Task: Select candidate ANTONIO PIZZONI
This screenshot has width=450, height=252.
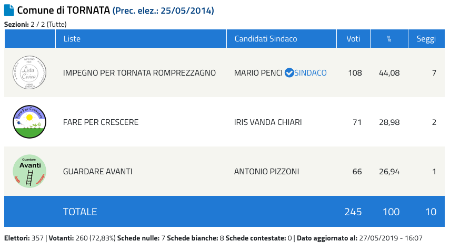Action: 266,172
